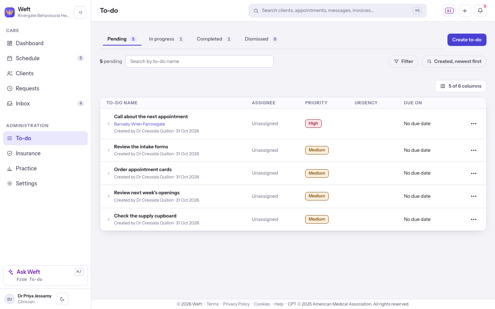Open more actions for Review next week's openings
The width and height of the screenshot is (495, 309).
click(474, 196)
